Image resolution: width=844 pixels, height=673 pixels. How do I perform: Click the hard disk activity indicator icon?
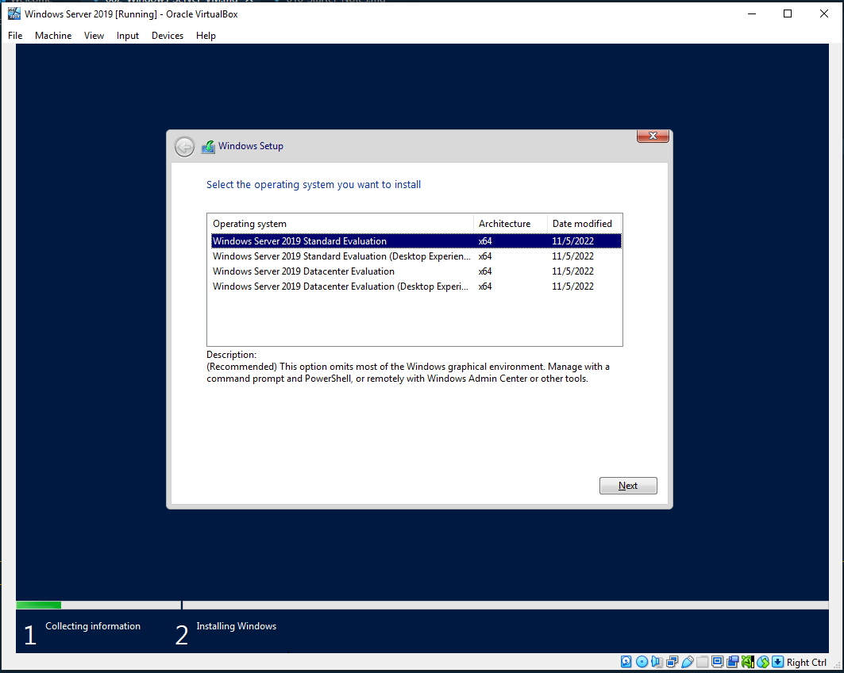point(626,662)
